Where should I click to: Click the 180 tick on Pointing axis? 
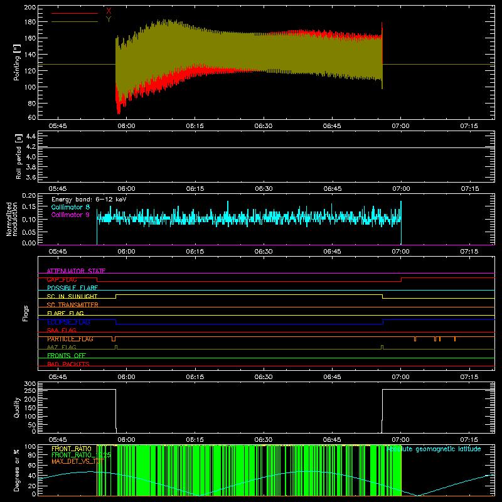29,22
